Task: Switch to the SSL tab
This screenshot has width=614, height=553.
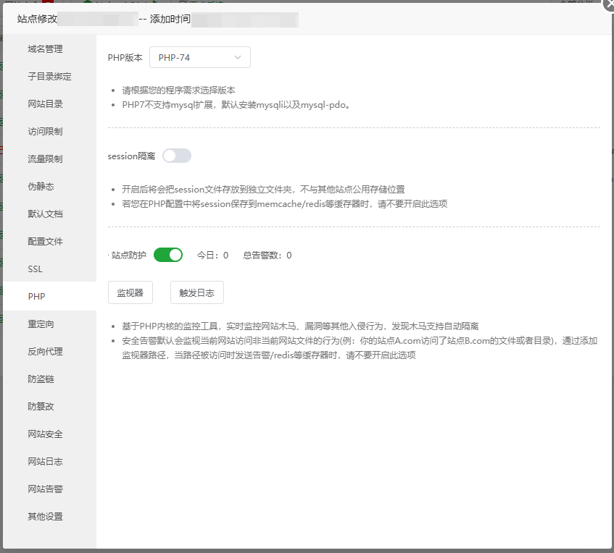Action: 36,269
